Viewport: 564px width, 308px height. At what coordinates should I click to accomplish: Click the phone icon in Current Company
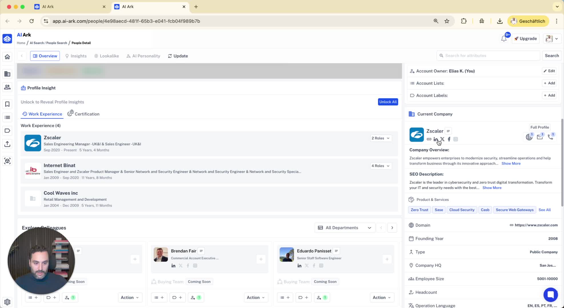[550, 137]
